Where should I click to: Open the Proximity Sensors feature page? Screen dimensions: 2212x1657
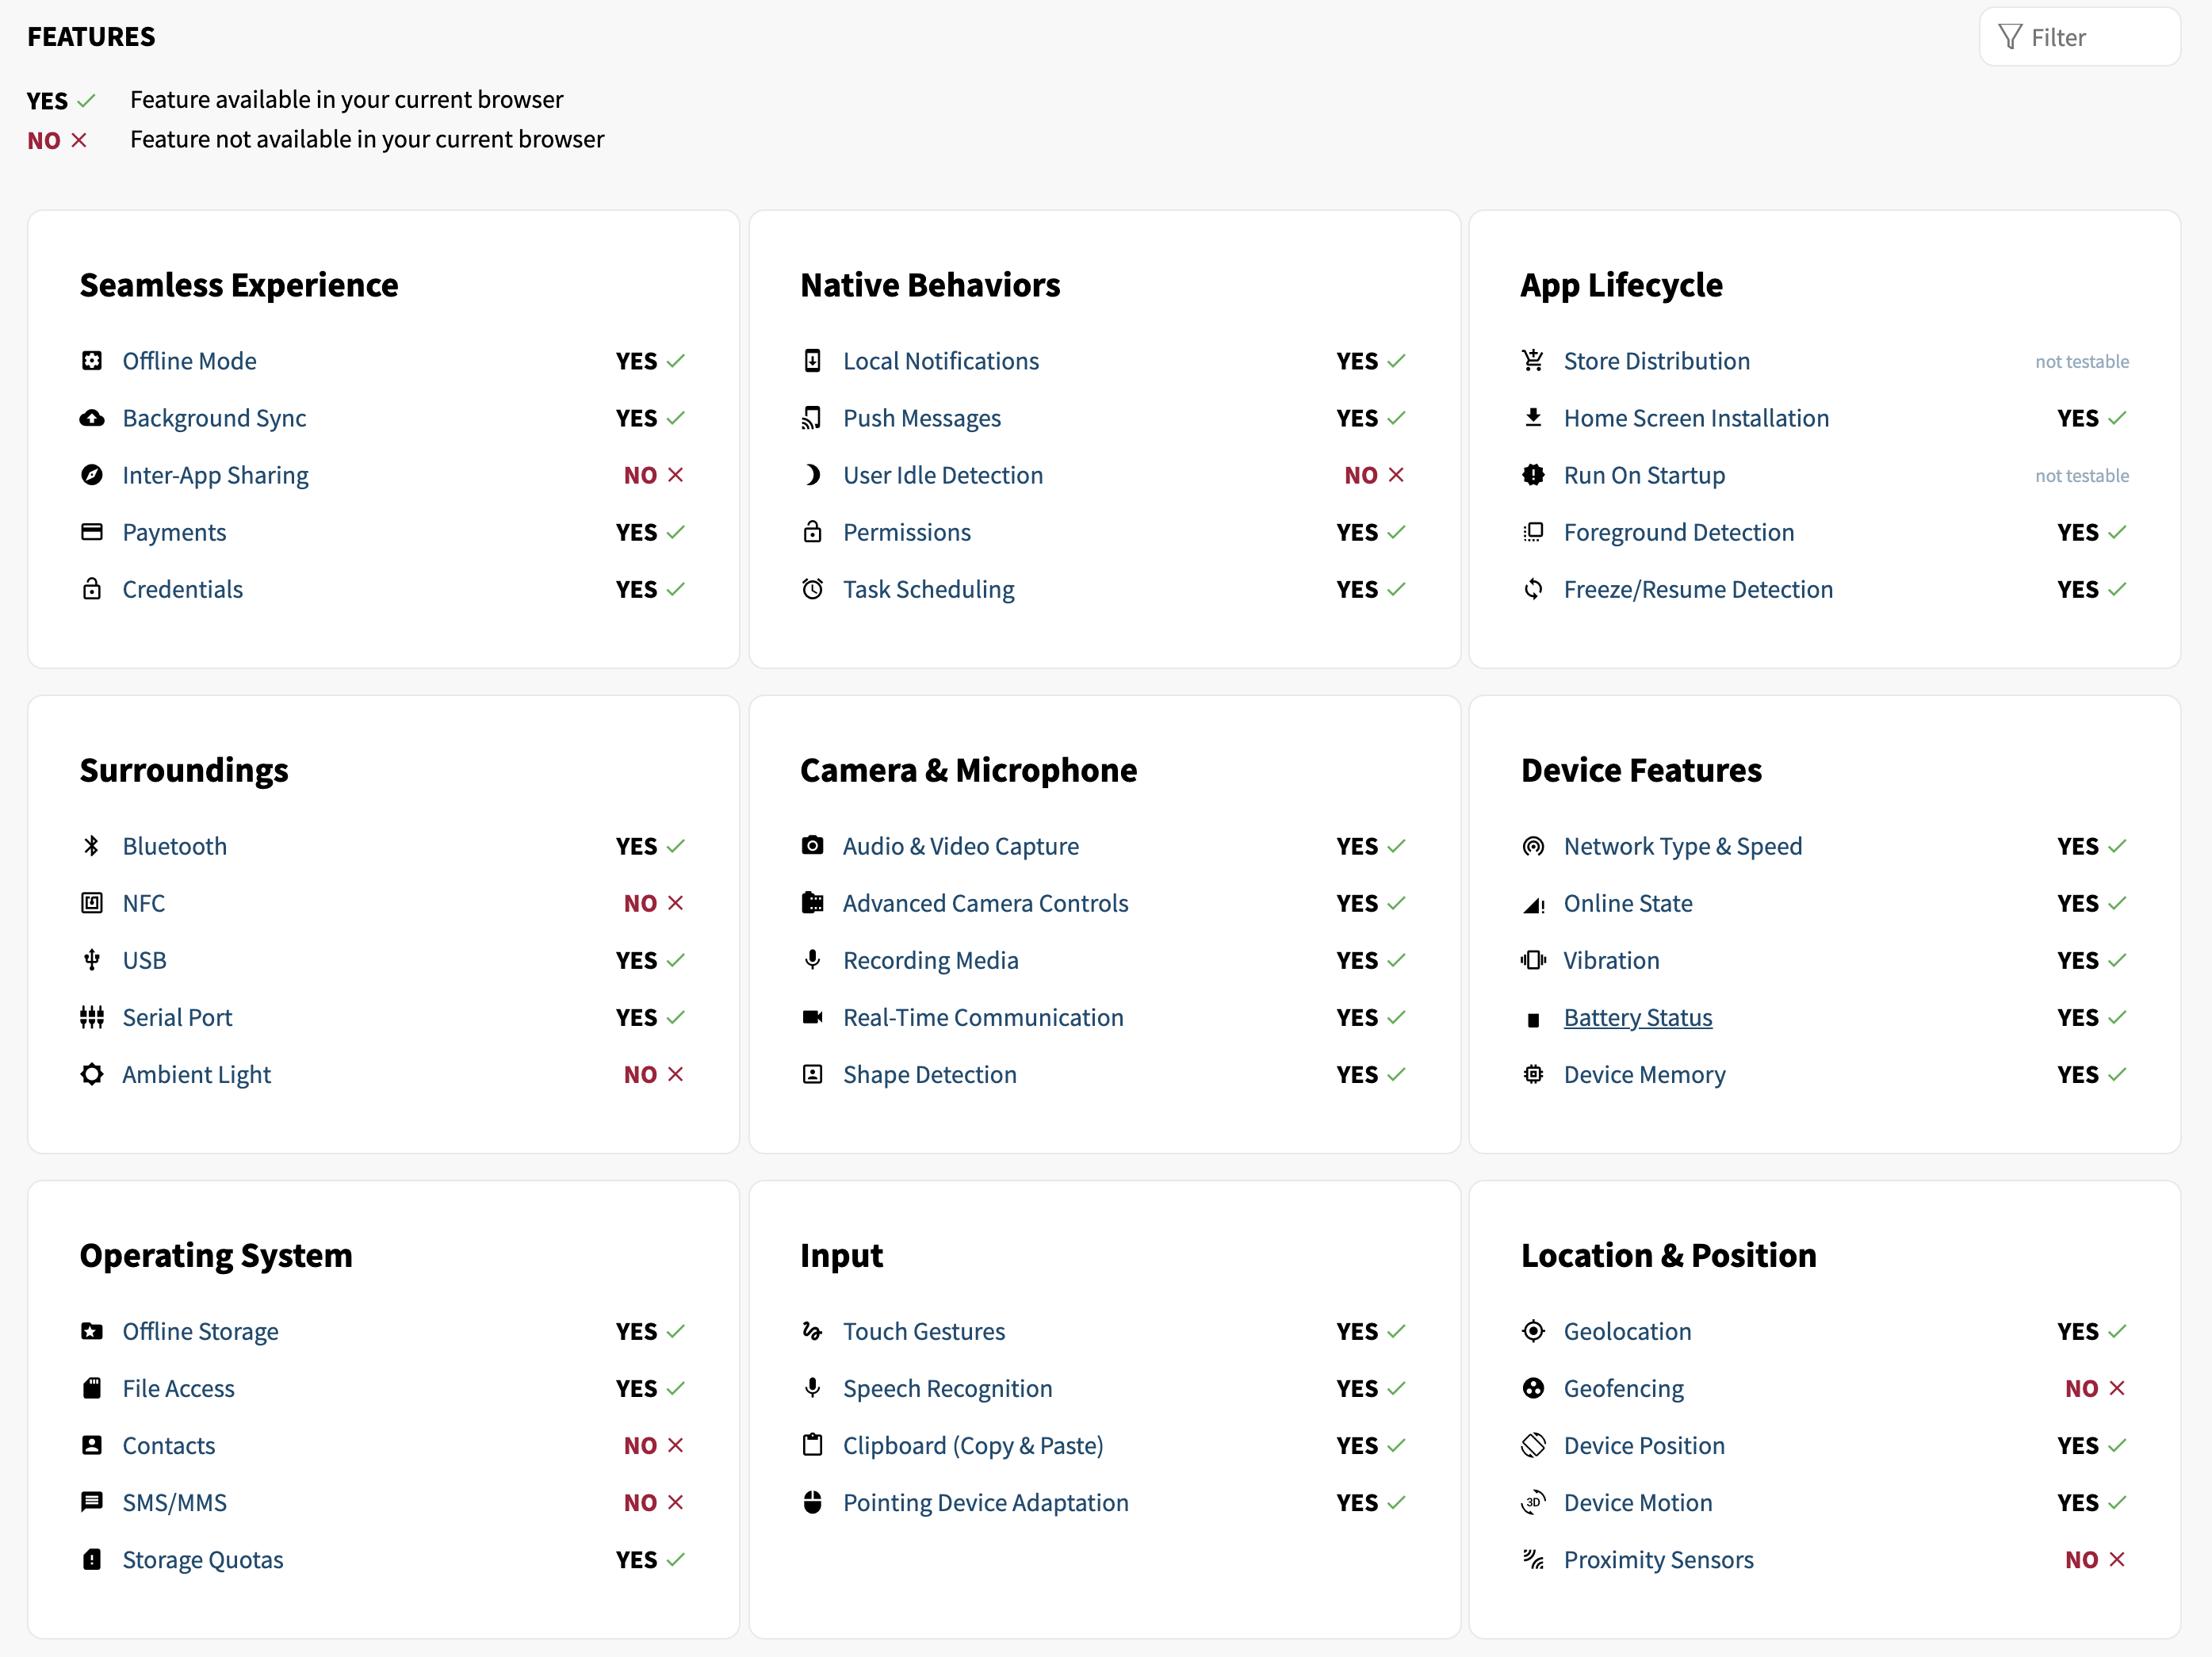coord(1658,1559)
